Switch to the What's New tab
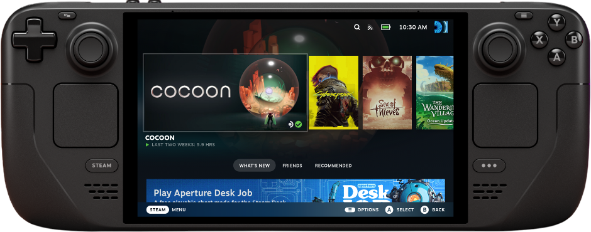The height and width of the screenshot is (232, 591). point(255,166)
